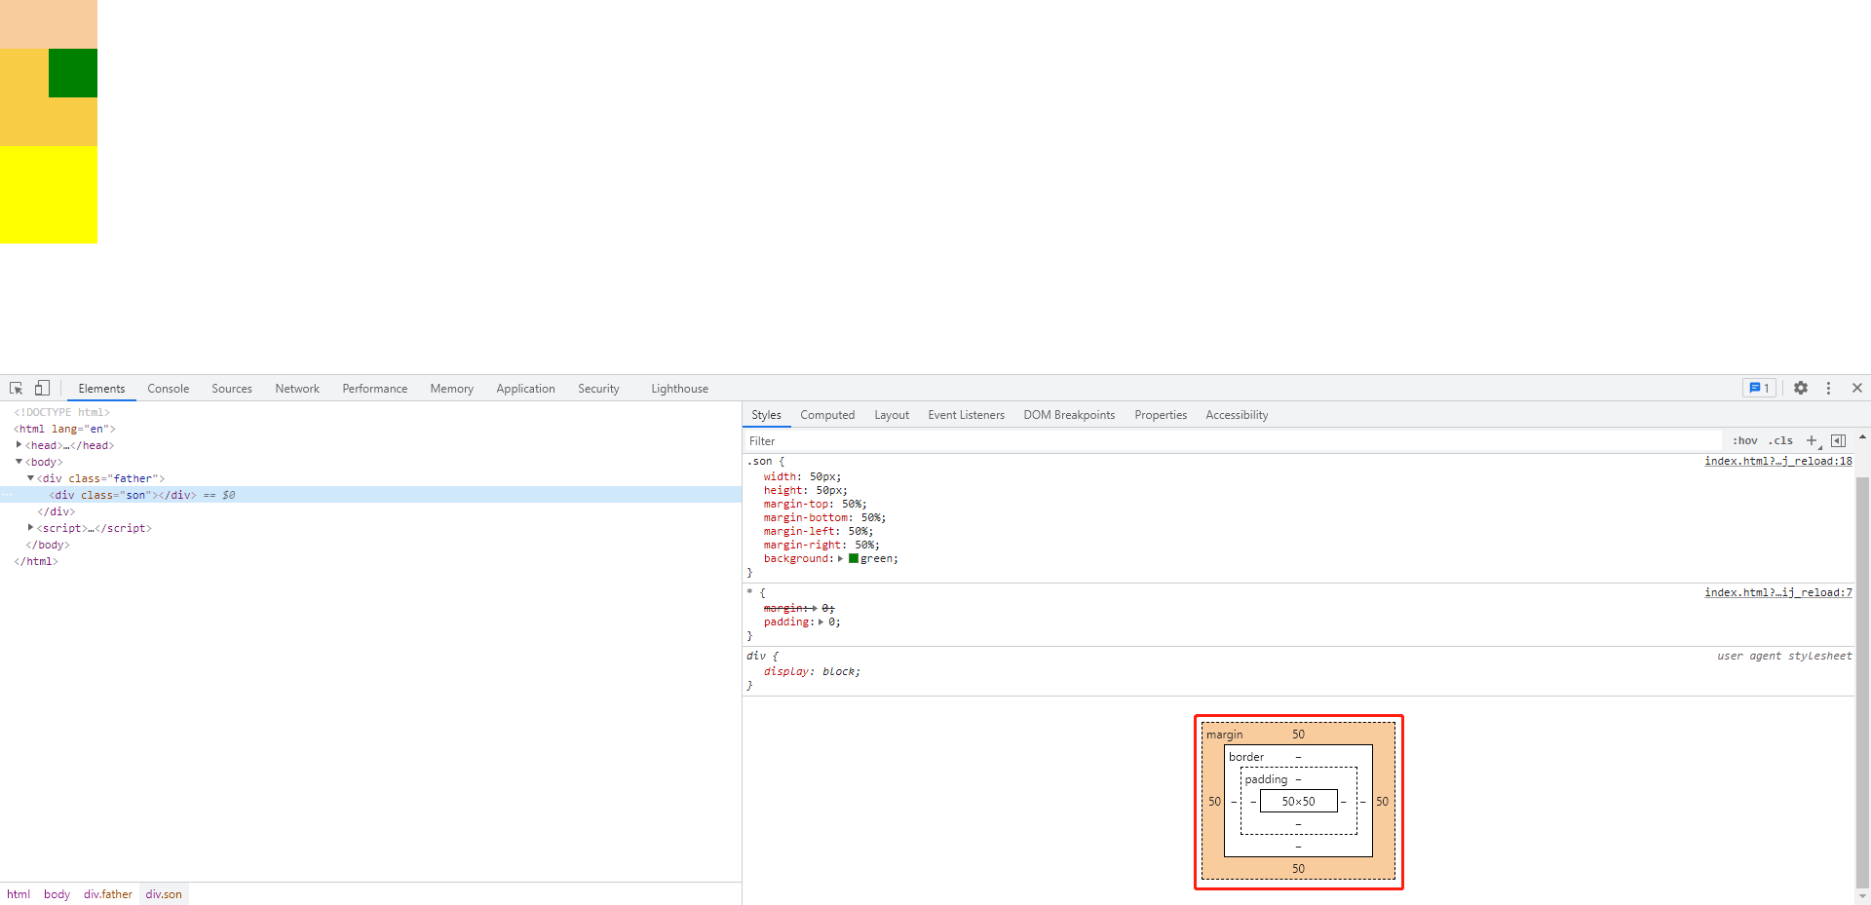The image size is (1871, 905).
Task: Select the Computed sidebar tab
Action: [x=827, y=414]
